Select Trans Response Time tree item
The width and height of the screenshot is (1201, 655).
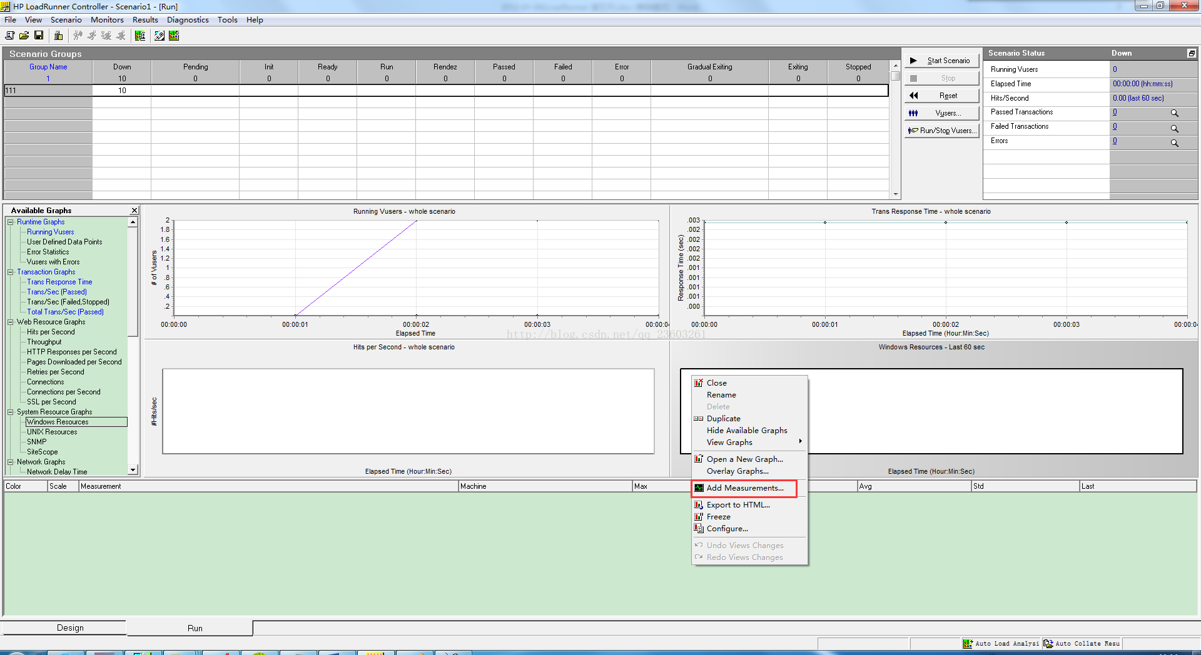pyautogui.click(x=59, y=282)
